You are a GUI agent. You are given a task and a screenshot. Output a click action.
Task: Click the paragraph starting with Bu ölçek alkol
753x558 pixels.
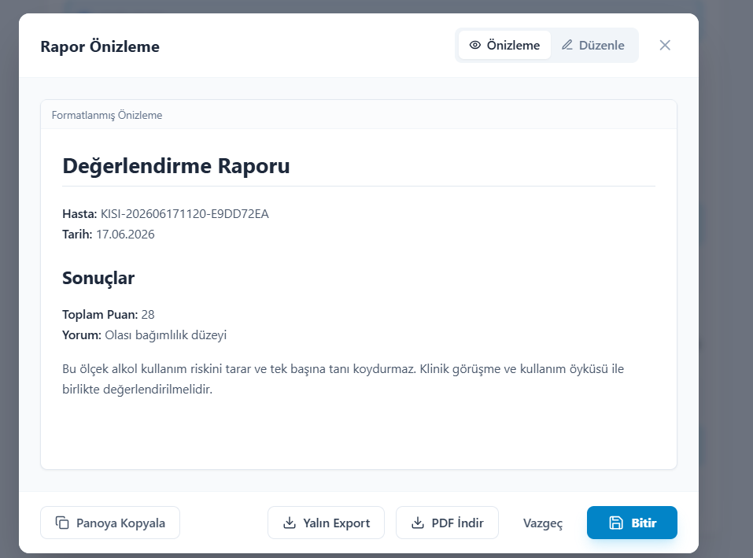click(x=343, y=379)
